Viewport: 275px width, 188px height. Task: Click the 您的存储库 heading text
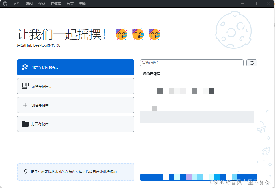(151, 74)
